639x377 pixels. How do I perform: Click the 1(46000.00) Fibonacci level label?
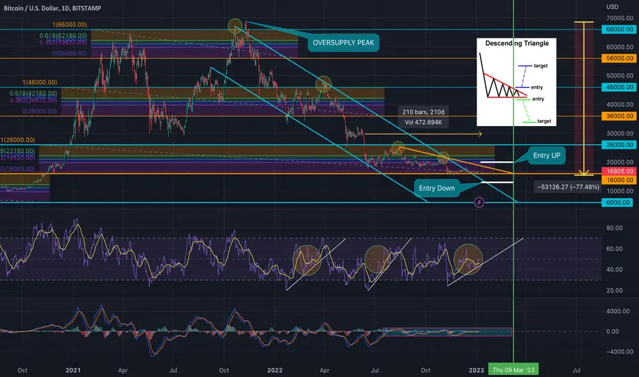pos(40,82)
